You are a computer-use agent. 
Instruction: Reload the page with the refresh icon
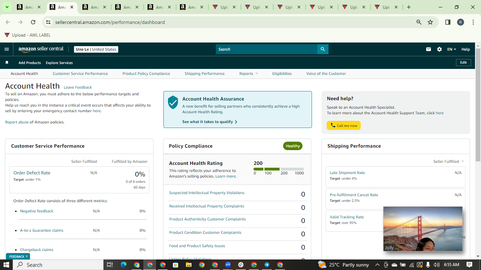(x=33, y=22)
